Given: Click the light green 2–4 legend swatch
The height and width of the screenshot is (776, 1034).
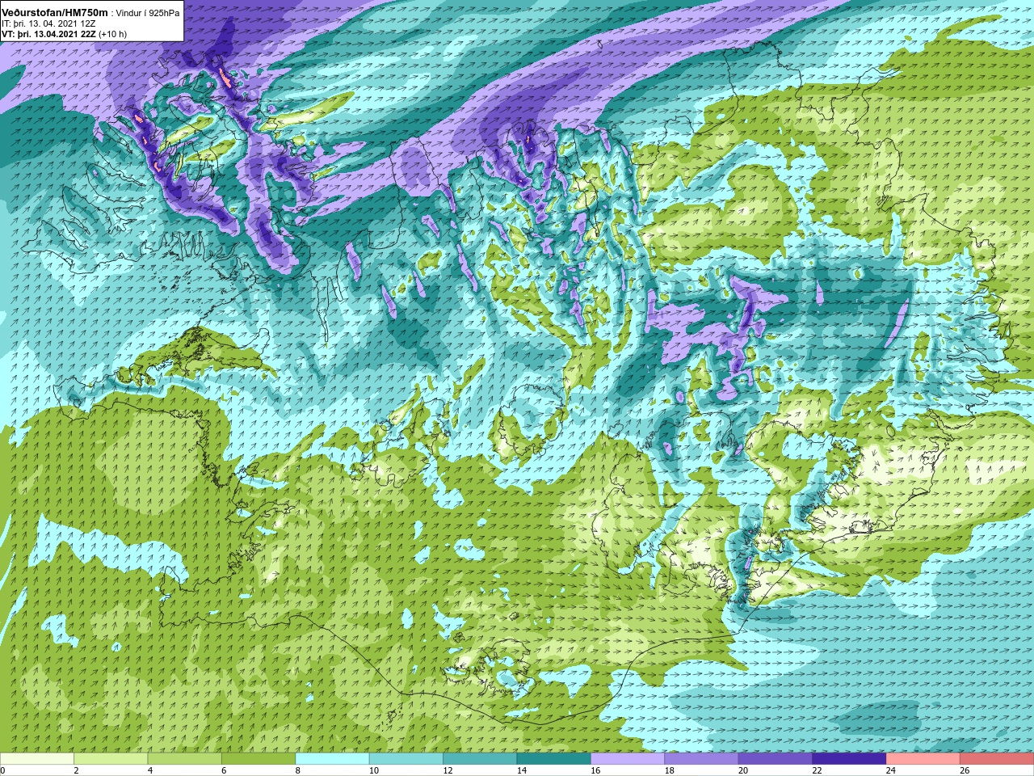Looking at the screenshot, I should point(111,759).
